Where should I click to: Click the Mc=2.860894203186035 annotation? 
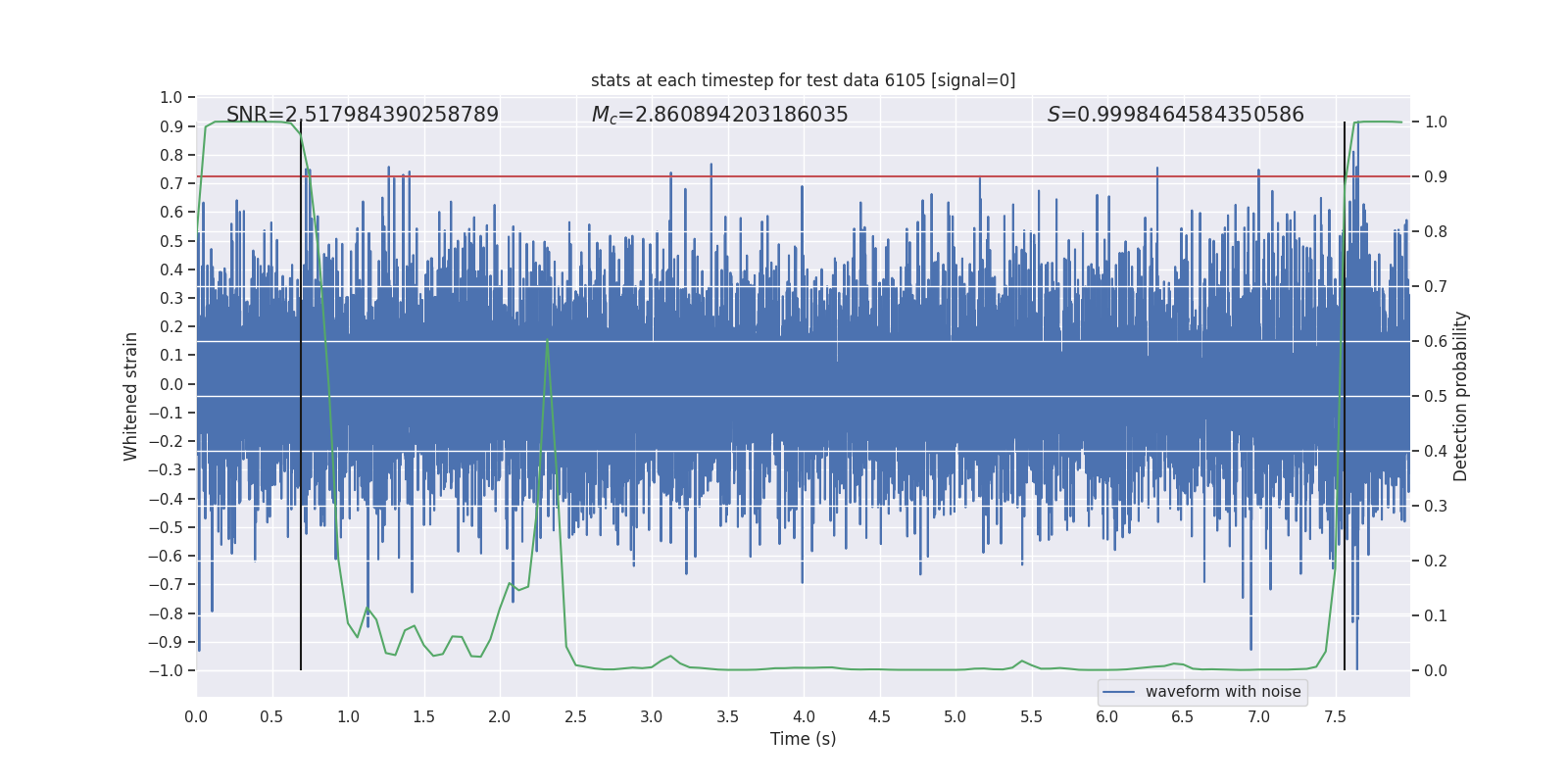point(720,115)
